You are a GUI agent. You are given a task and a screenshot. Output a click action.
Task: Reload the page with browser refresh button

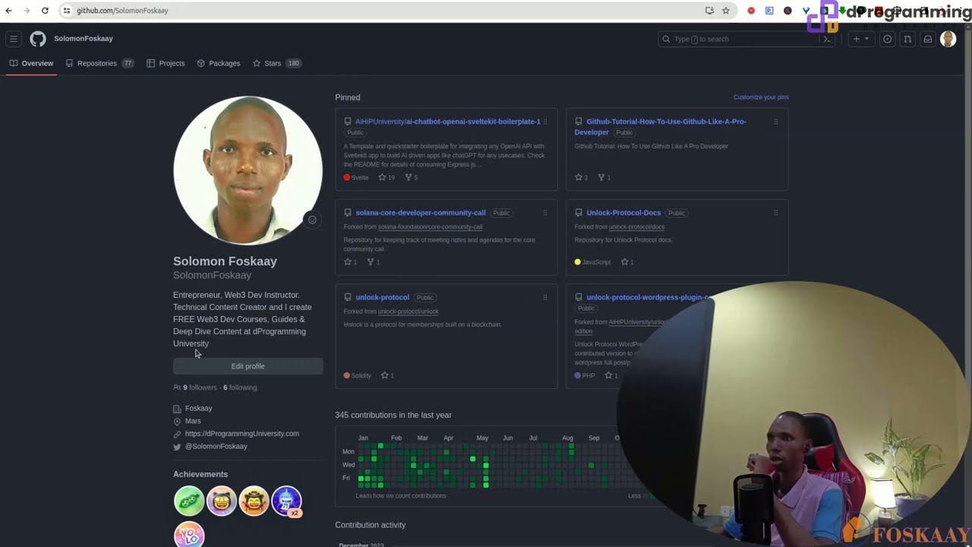coord(45,11)
